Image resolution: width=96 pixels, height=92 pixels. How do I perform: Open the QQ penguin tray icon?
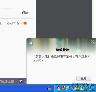click(x=59, y=88)
